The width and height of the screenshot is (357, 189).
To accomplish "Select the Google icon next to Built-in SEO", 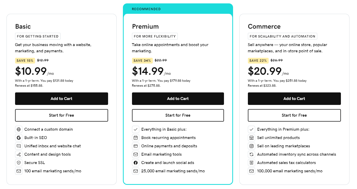I will (x=18, y=138).
